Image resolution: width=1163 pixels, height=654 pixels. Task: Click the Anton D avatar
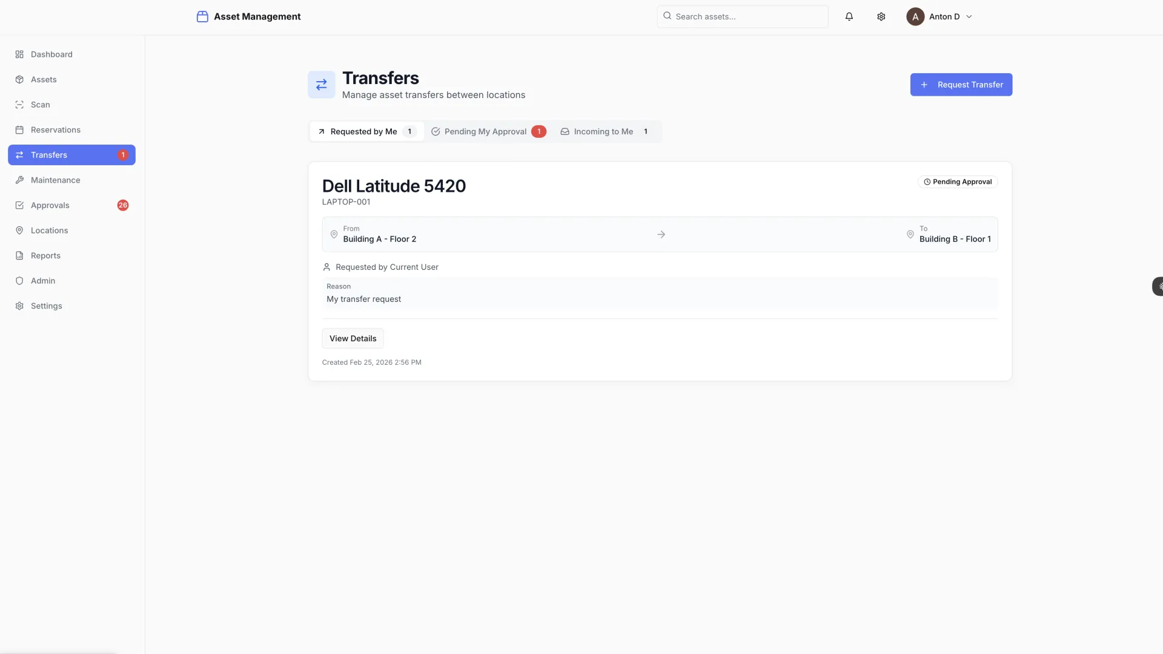pos(915,16)
